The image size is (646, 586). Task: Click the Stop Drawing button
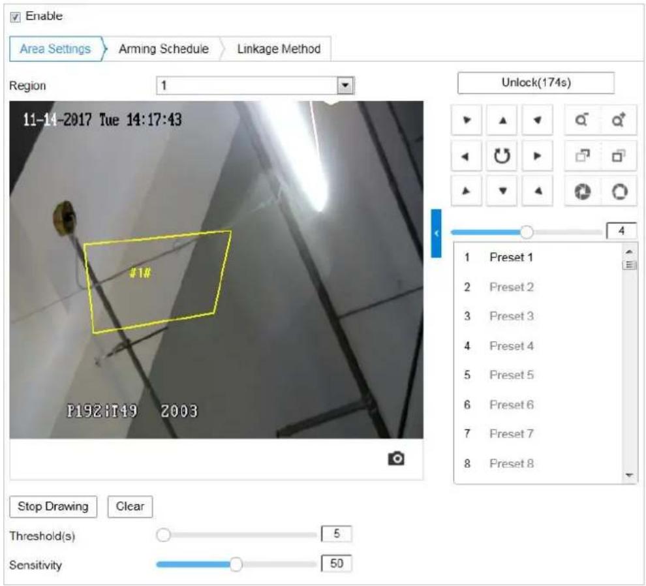pyautogui.click(x=53, y=506)
